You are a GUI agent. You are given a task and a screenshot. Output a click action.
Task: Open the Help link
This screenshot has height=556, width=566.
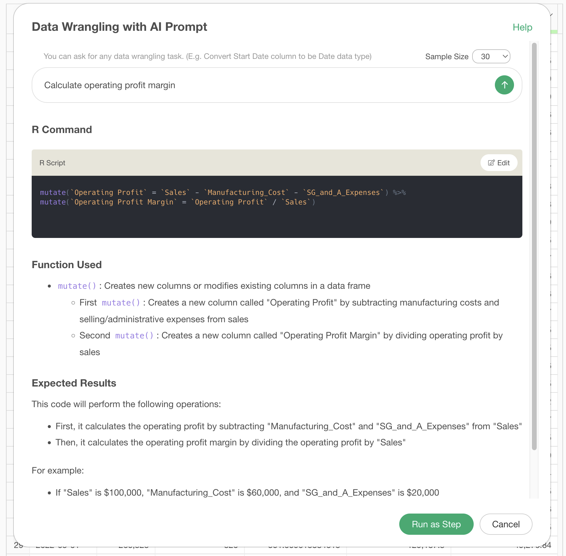(x=522, y=27)
